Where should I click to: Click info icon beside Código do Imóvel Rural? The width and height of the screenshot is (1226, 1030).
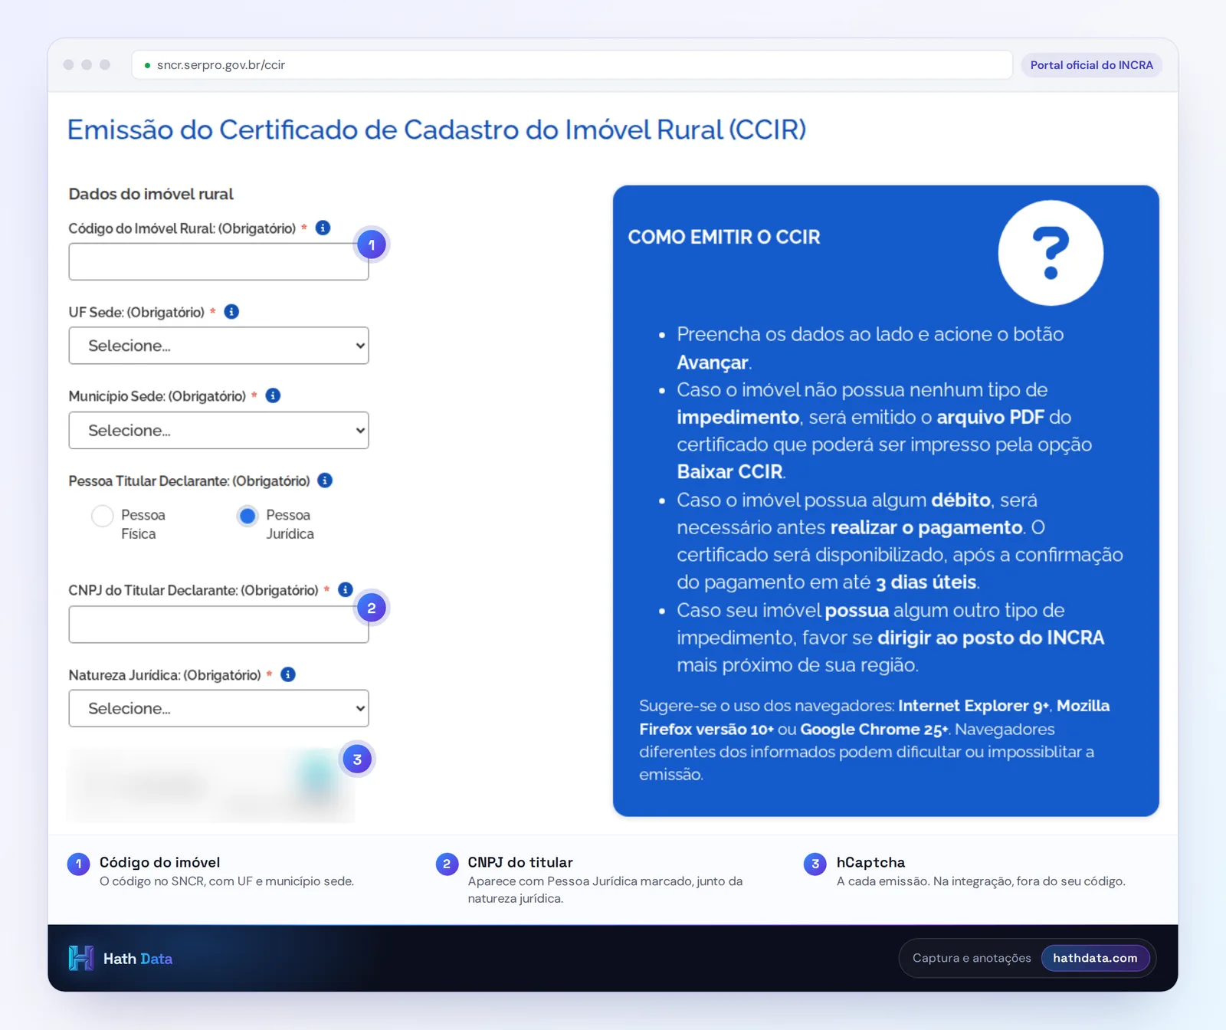coord(323,228)
